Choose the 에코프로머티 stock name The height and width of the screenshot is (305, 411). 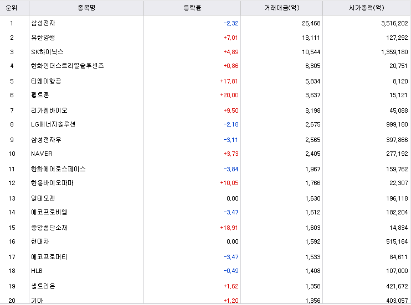coord(49,257)
